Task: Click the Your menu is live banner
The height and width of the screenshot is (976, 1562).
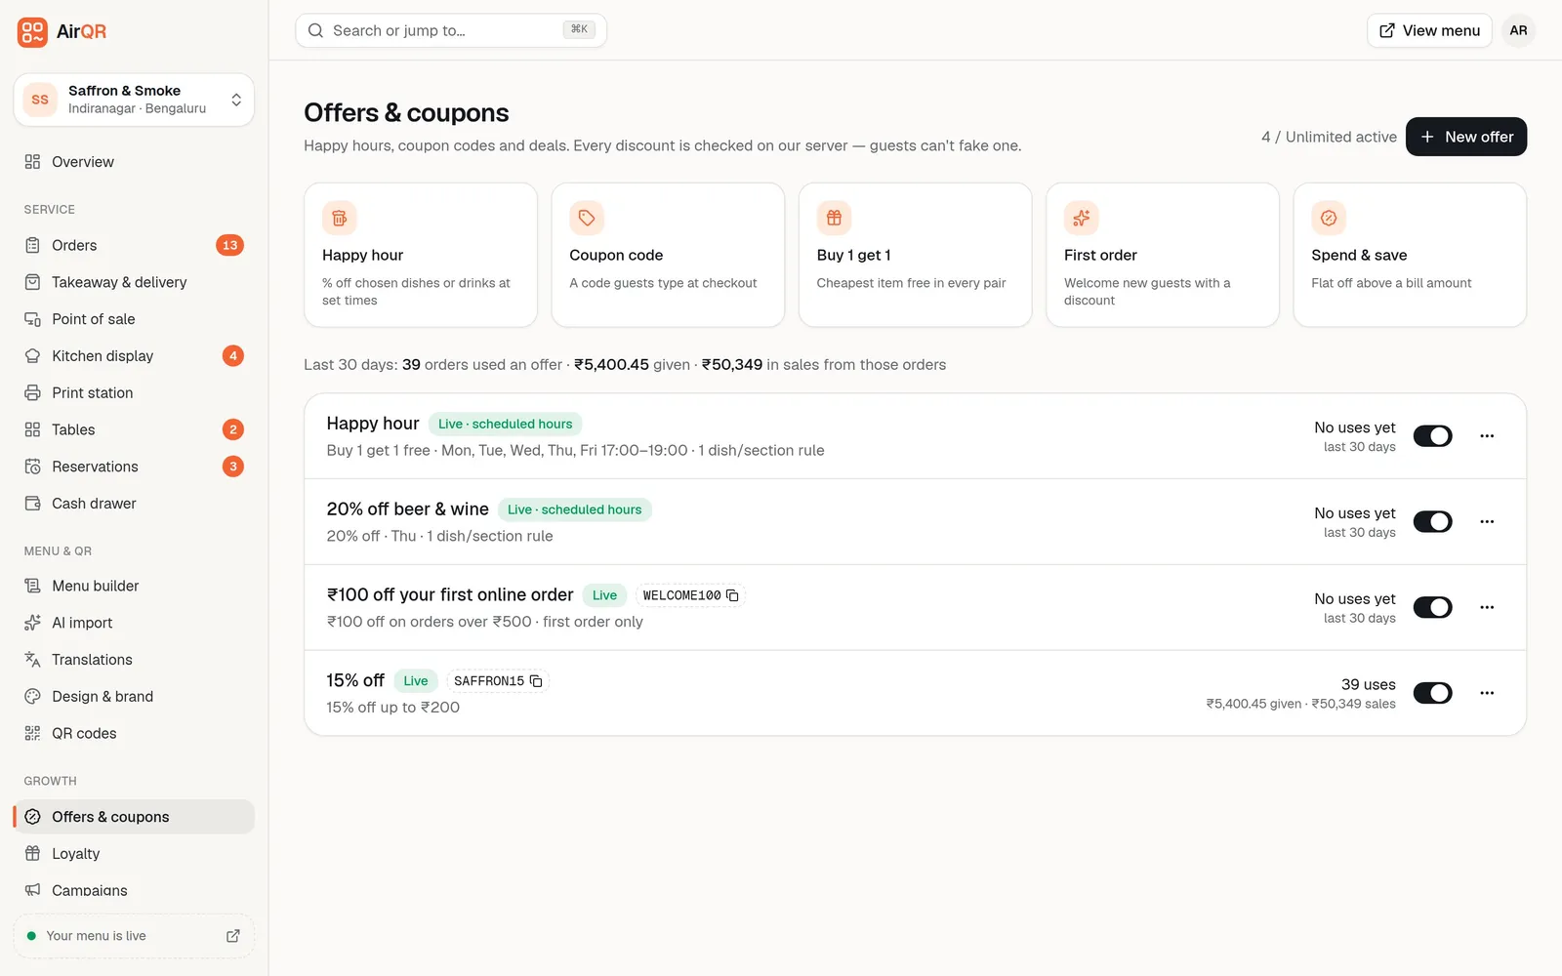Action: pyautogui.click(x=134, y=936)
